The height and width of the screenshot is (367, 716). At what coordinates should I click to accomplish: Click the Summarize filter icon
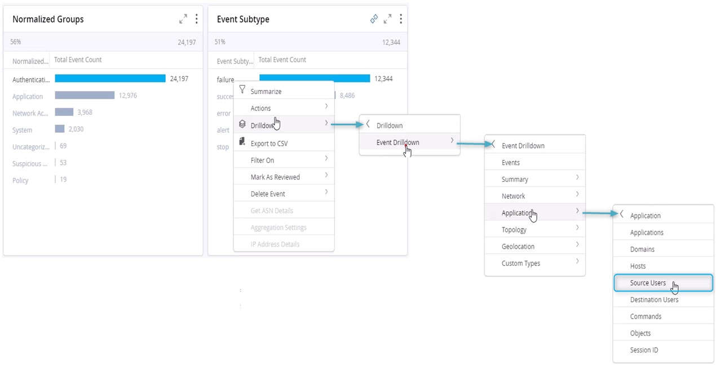(x=242, y=90)
